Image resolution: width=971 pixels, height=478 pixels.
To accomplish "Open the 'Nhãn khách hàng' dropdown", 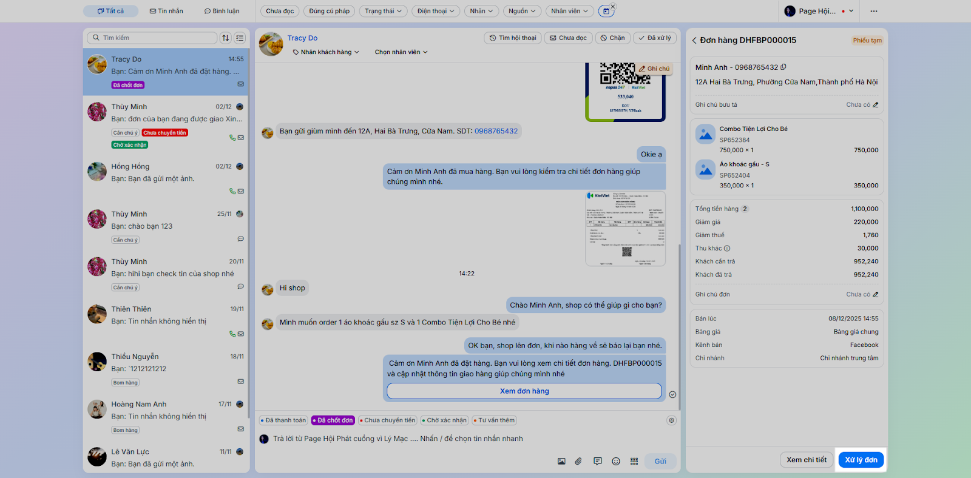I will [326, 52].
